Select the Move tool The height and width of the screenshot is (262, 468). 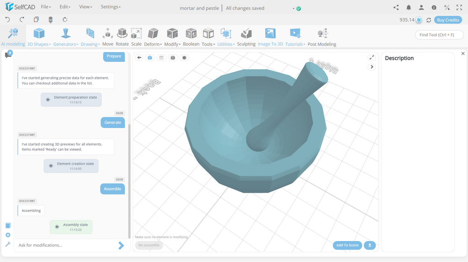108,37
